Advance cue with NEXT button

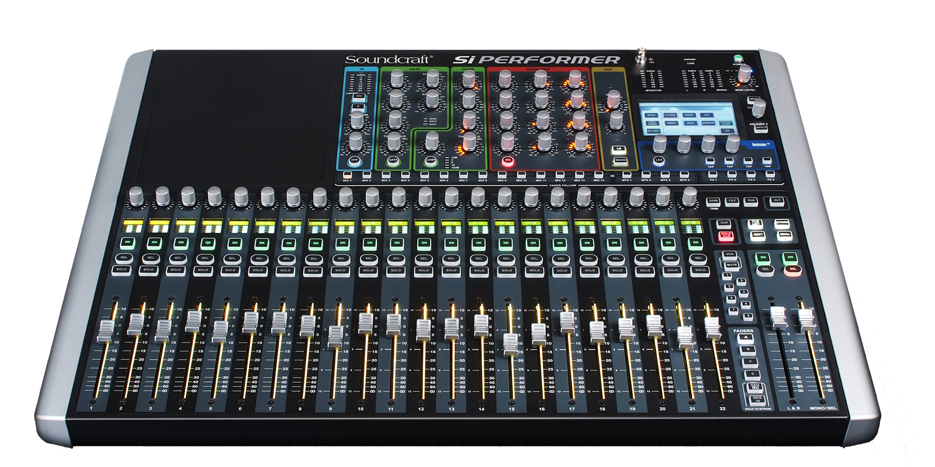point(757,236)
